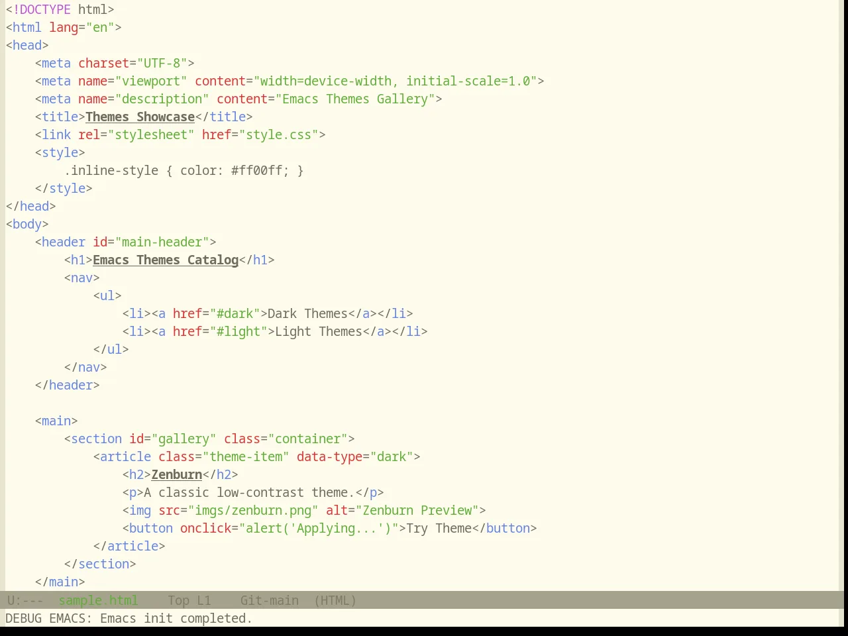
Task: Click the opening <nav> tag
Action: tap(82, 278)
